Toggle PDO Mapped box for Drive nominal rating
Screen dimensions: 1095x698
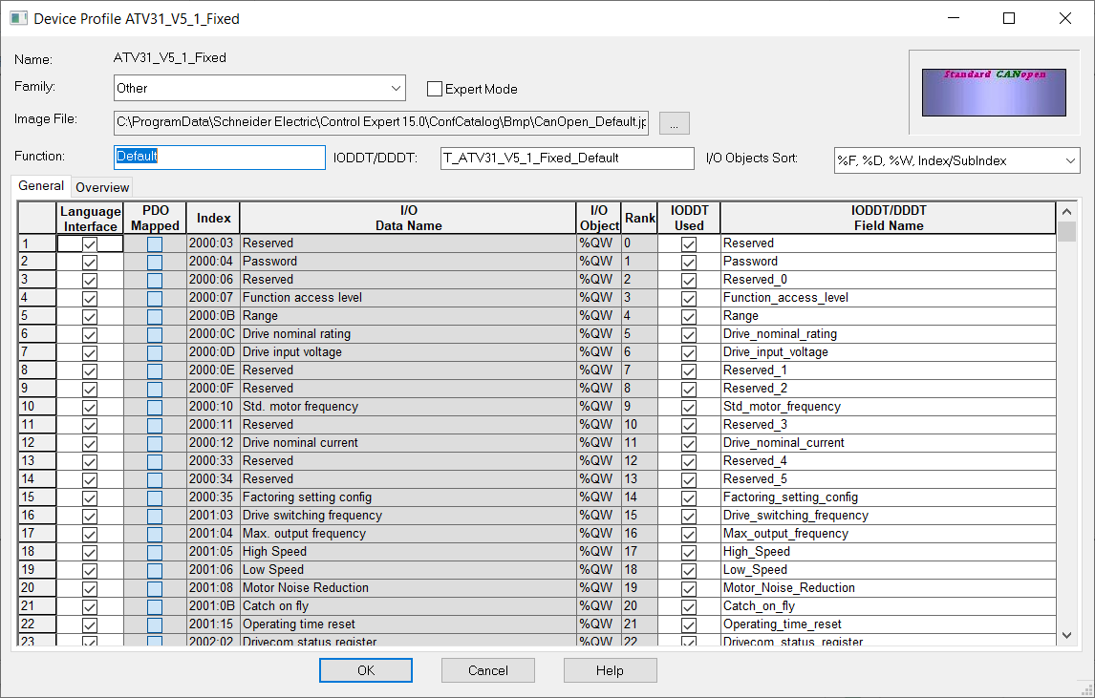point(155,334)
